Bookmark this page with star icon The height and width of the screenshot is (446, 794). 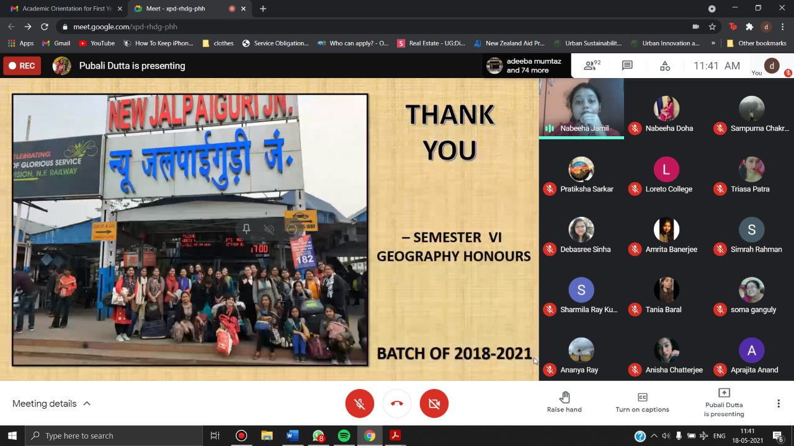click(x=712, y=27)
